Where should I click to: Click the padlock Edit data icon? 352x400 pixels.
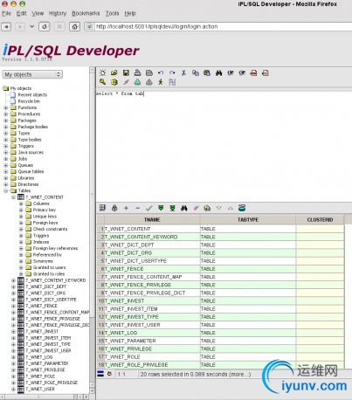click(x=114, y=208)
